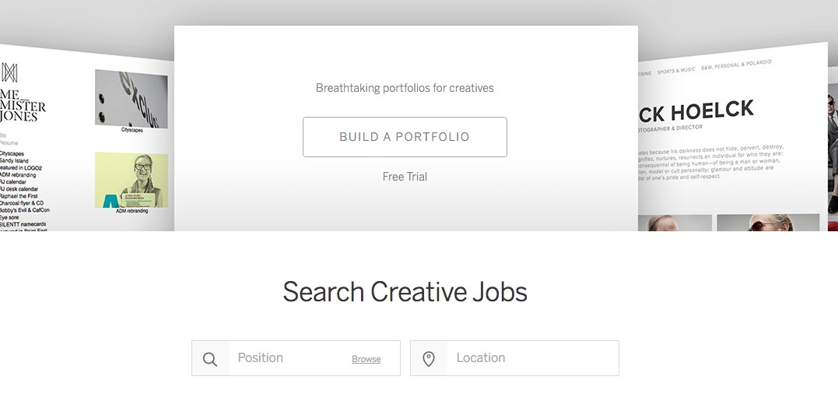The width and height of the screenshot is (838, 408).
Task: Click the location pin icon
Action: tap(429, 359)
